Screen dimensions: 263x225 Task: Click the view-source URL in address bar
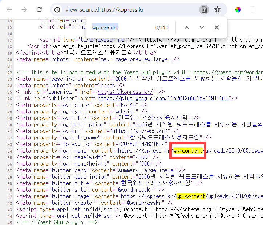pyautogui.click(x=105, y=10)
